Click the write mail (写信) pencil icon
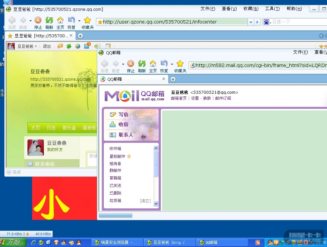327x247 pixels. click(113, 114)
